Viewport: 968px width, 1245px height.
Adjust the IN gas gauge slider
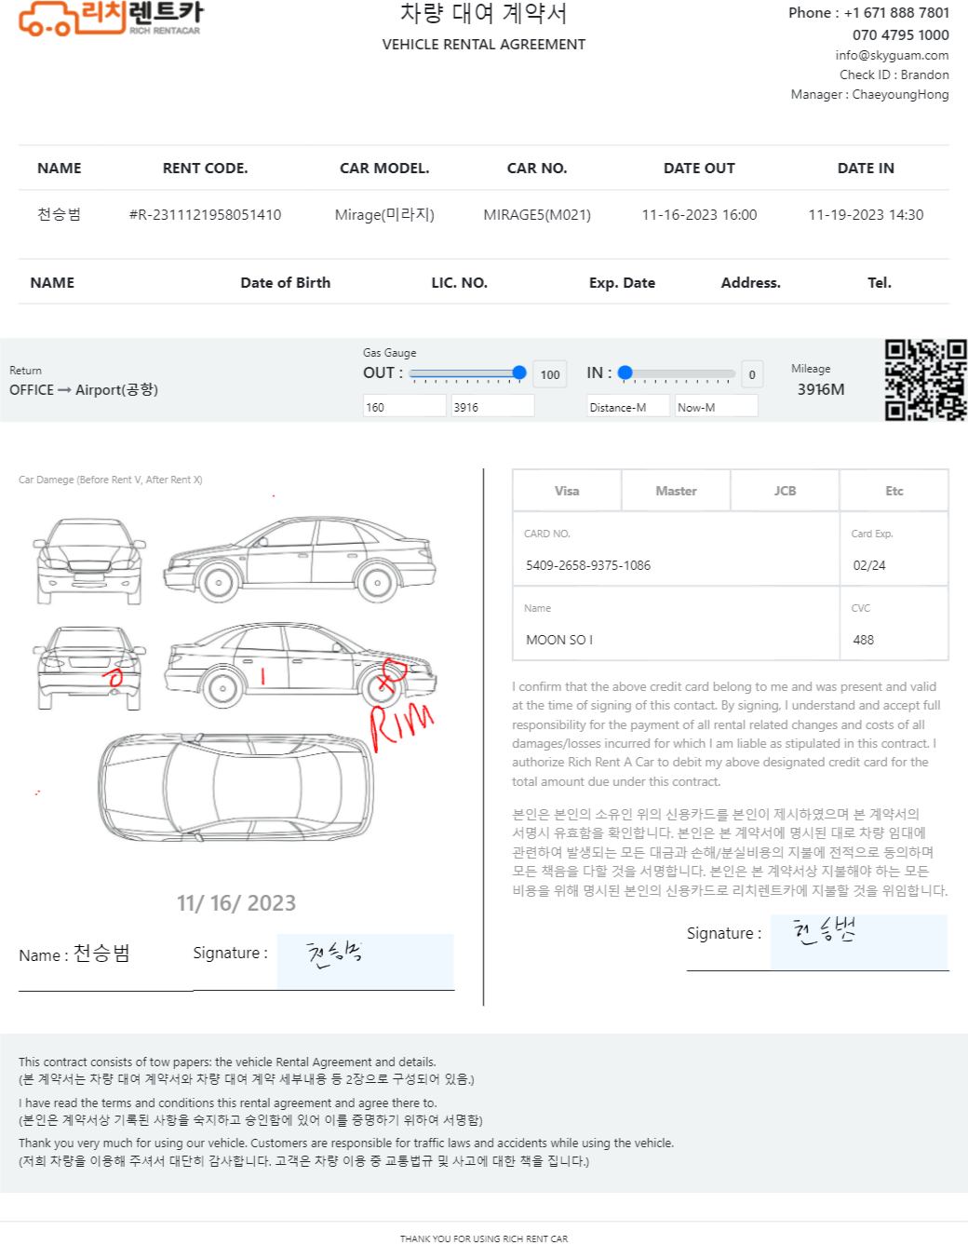(679, 373)
